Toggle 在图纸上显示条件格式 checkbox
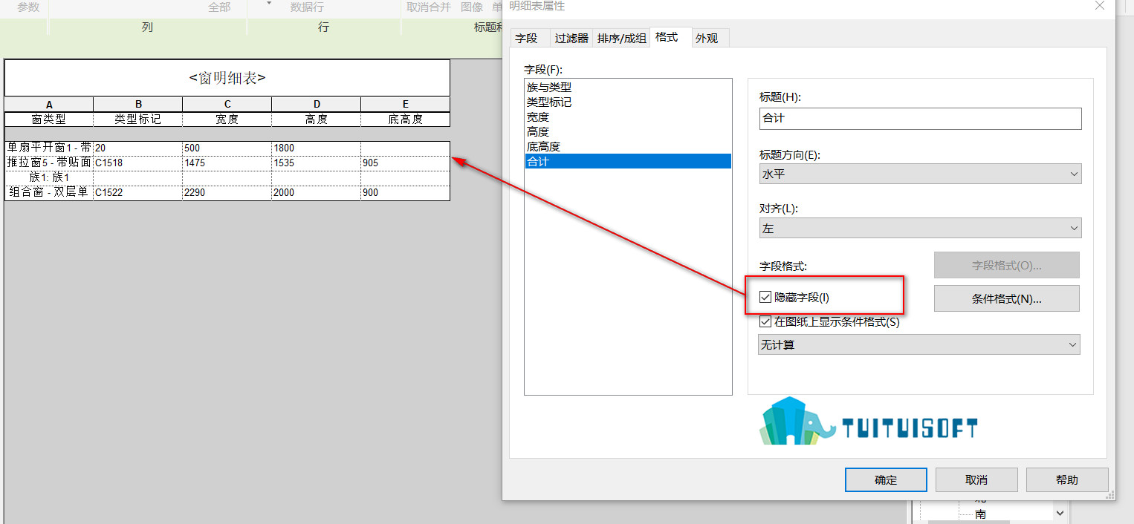This screenshot has height=524, width=1134. point(765,322)
